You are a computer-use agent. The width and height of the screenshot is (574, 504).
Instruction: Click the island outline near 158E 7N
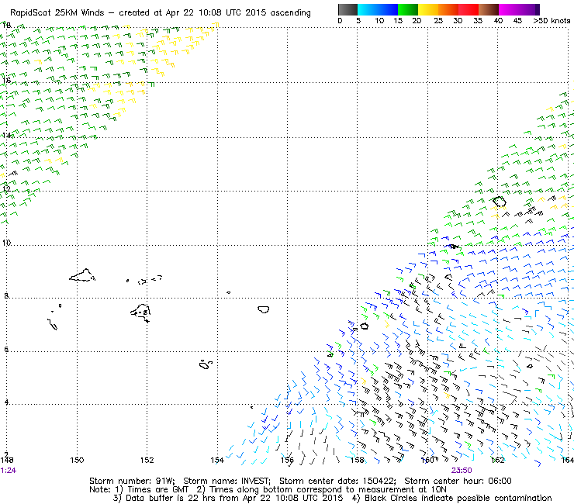(x=365, y=326)
